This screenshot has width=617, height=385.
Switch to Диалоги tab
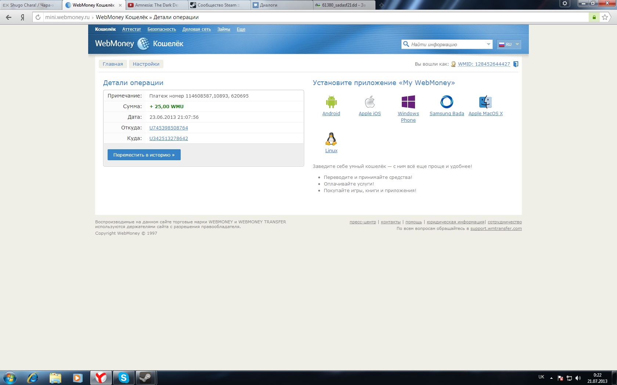tap(282, 5)
